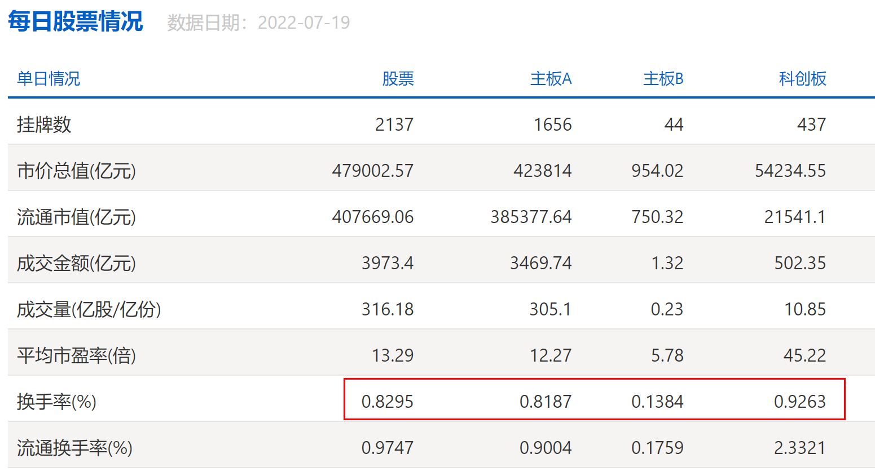Click turnover amount 3973.4
Viewport: 875px width, 472px height.
pos(388,263)
